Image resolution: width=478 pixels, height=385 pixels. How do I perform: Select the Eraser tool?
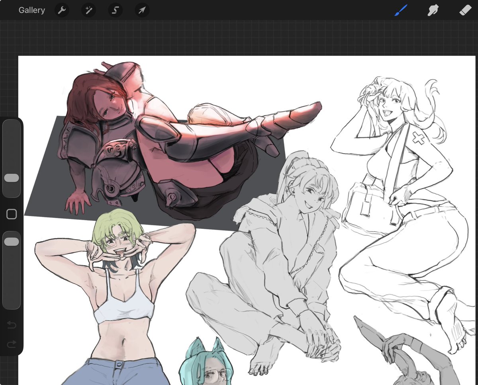(465, 10)
